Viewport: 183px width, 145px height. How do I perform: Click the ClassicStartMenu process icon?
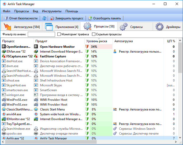pos(4,109)
